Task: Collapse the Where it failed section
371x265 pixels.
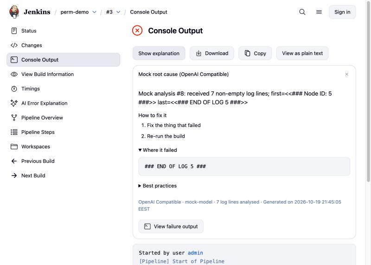Action: 158,150
